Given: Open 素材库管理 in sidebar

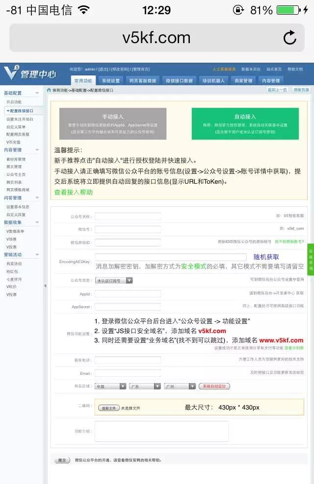Looking at the screenshot, I should coord(16,159).
